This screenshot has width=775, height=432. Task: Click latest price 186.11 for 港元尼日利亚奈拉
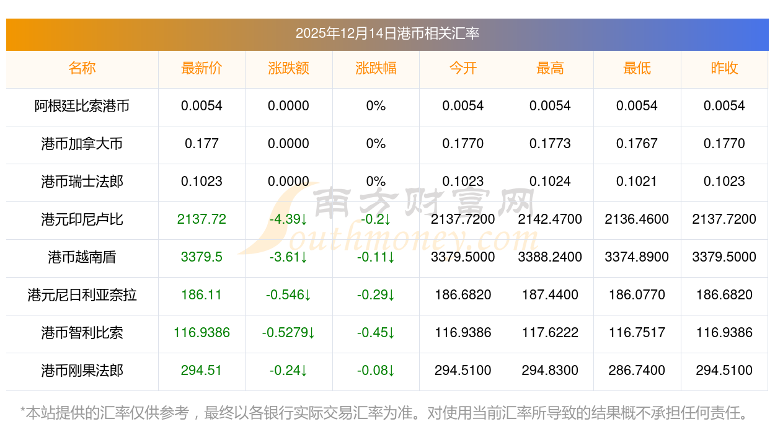(x=201, y=295)
